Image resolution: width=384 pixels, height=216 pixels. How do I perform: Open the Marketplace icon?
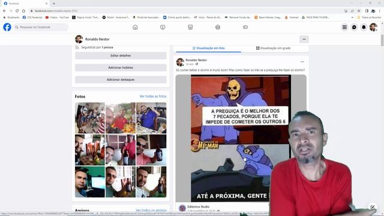[x=190, y=27]
